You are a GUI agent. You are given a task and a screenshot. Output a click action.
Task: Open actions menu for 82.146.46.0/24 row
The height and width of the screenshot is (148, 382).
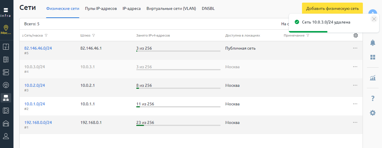pyautogui.click(x=355, y=48)
